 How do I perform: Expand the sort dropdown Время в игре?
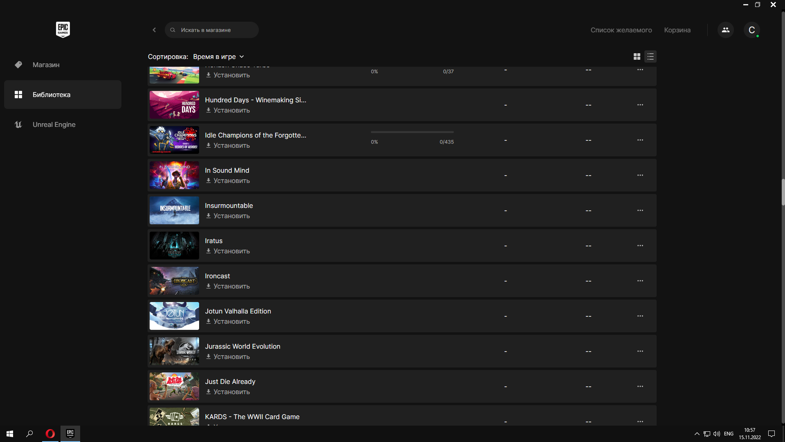pyautogui.click(x=219, y=56)
